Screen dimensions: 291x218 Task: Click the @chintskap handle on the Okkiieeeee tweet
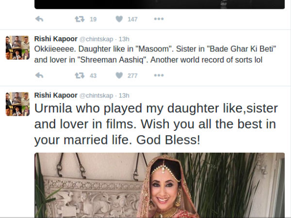pyautogui.click(x=97, y=39)
